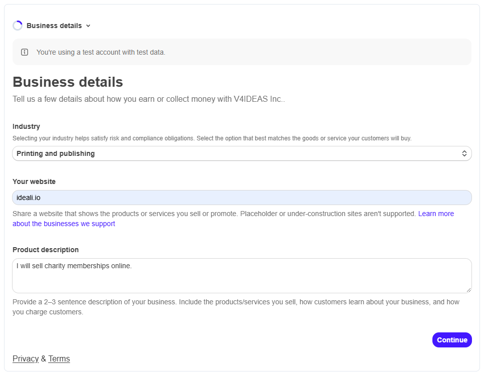
Task: Open the Industry dropdown showing Printing and publishing
Action: click(x=241, y=153)
